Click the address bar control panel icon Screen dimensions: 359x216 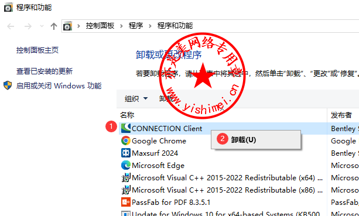pyautogui.click(x=67, y=26)
